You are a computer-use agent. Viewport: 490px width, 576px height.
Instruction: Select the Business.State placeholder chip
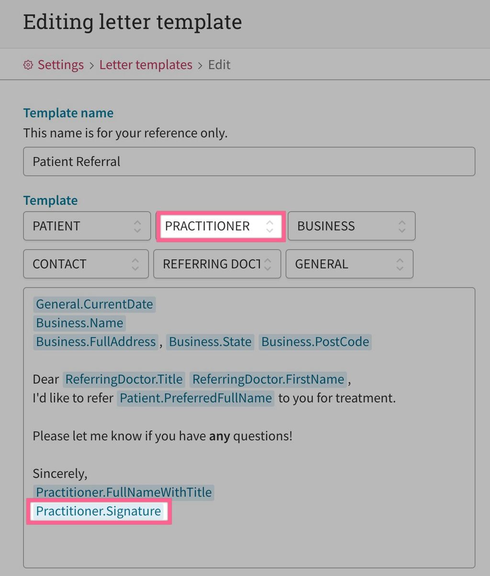210,342
